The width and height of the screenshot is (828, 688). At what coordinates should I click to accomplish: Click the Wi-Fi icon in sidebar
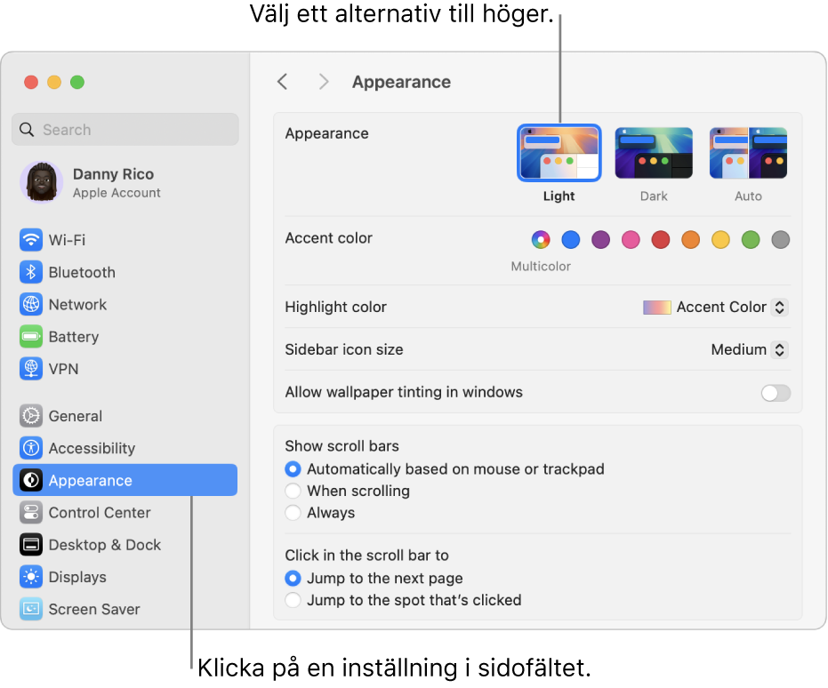[31, 240]
